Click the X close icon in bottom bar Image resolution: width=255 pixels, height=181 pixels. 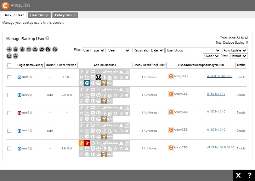coord(238,175)
